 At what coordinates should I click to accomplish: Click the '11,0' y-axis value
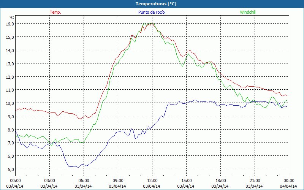click(10, 90)
